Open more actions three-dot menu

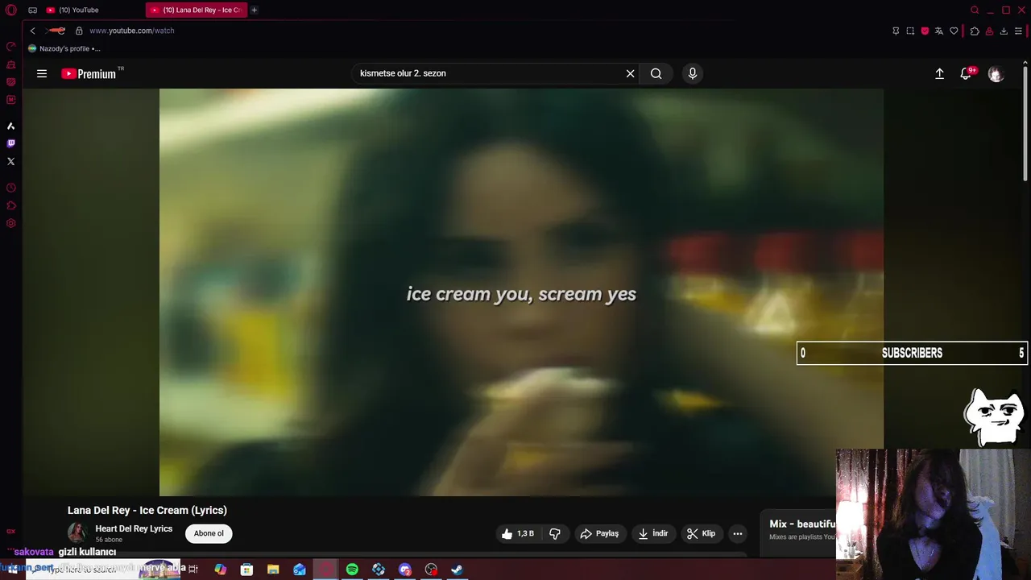point(737,533)
